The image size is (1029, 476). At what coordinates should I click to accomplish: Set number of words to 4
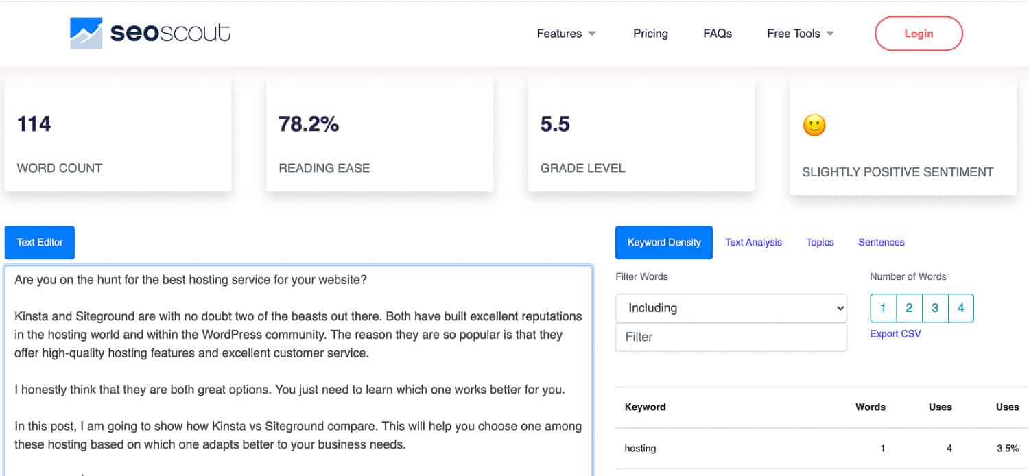[960, 308]
